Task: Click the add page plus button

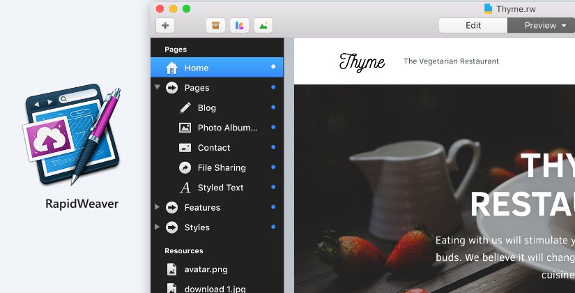Action: [x=165, y=26]
